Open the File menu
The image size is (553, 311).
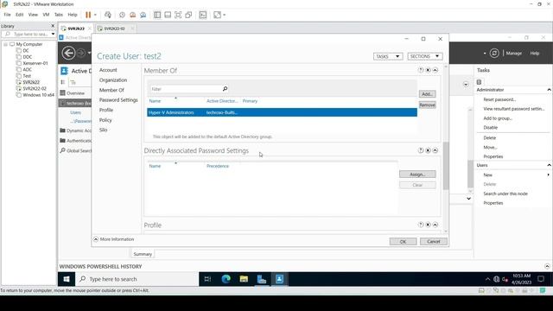click(7, 15)
